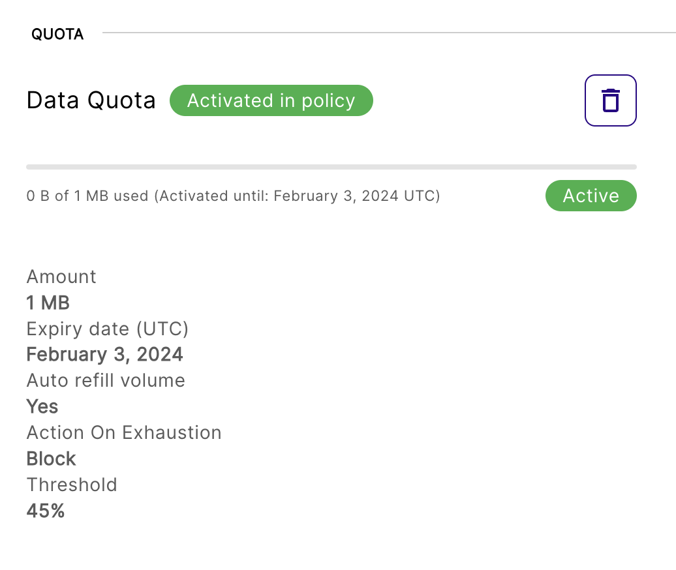Click the QUOTA section heading
This screenshot has width=676, height=570.
coord(57,35)
